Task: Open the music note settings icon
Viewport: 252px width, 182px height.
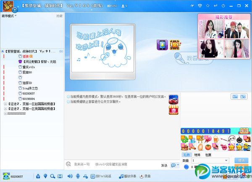Action: point(85,177)
